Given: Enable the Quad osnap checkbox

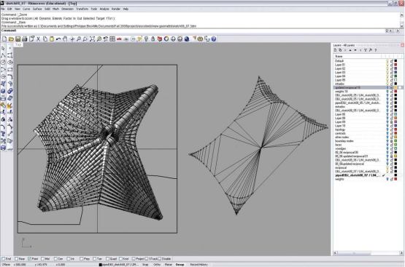Looking at the screenshot, I should [107, 259].
